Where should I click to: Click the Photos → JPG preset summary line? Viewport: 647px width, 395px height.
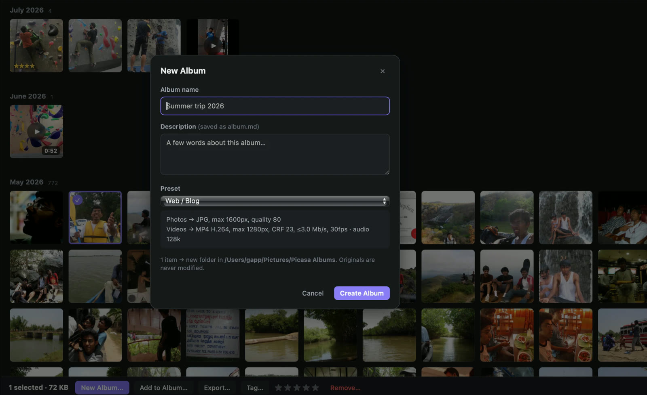click(224, 219)
